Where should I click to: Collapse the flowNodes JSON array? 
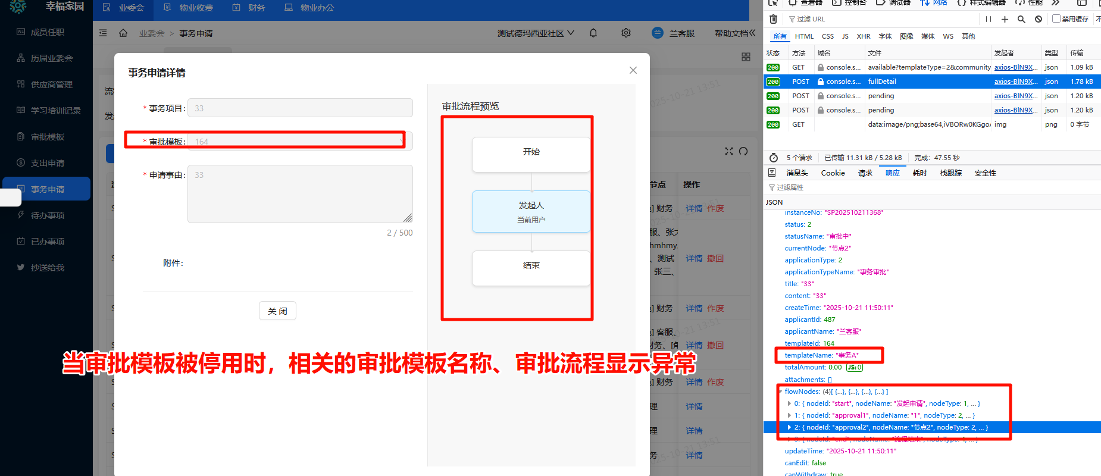(x=780, y=392)
